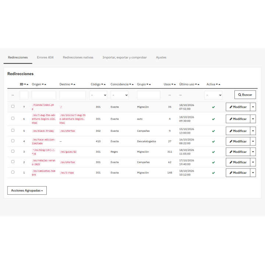This screenshot has height=265, width=265.
Task: Switch to Redirecciones tab
Action: [x=18, y=57]
